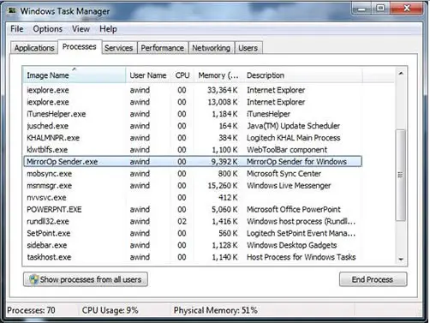Screen dimensions: 430x323
Task: Click the CPU Usage: 9% status entry
Action: (x=110, y=310)
